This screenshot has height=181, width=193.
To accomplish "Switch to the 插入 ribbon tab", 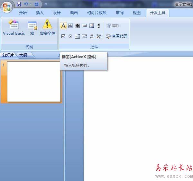I will 40,13.
